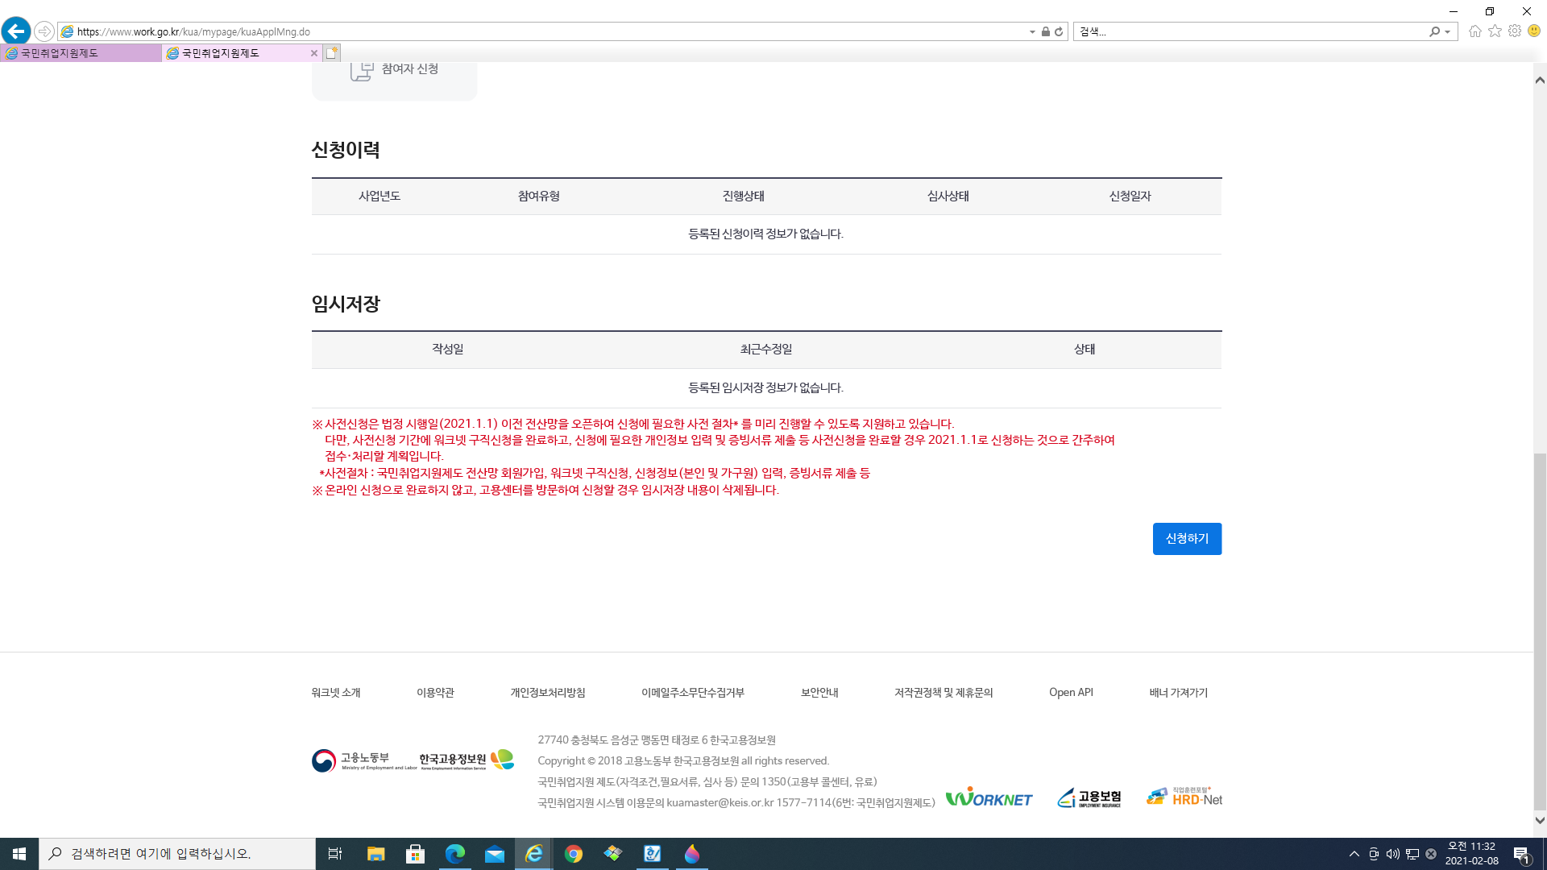The width and height of the screenshot is (1547, 870).
Task: Click the WORKNET logo in footer
Action: coord(989,797)
